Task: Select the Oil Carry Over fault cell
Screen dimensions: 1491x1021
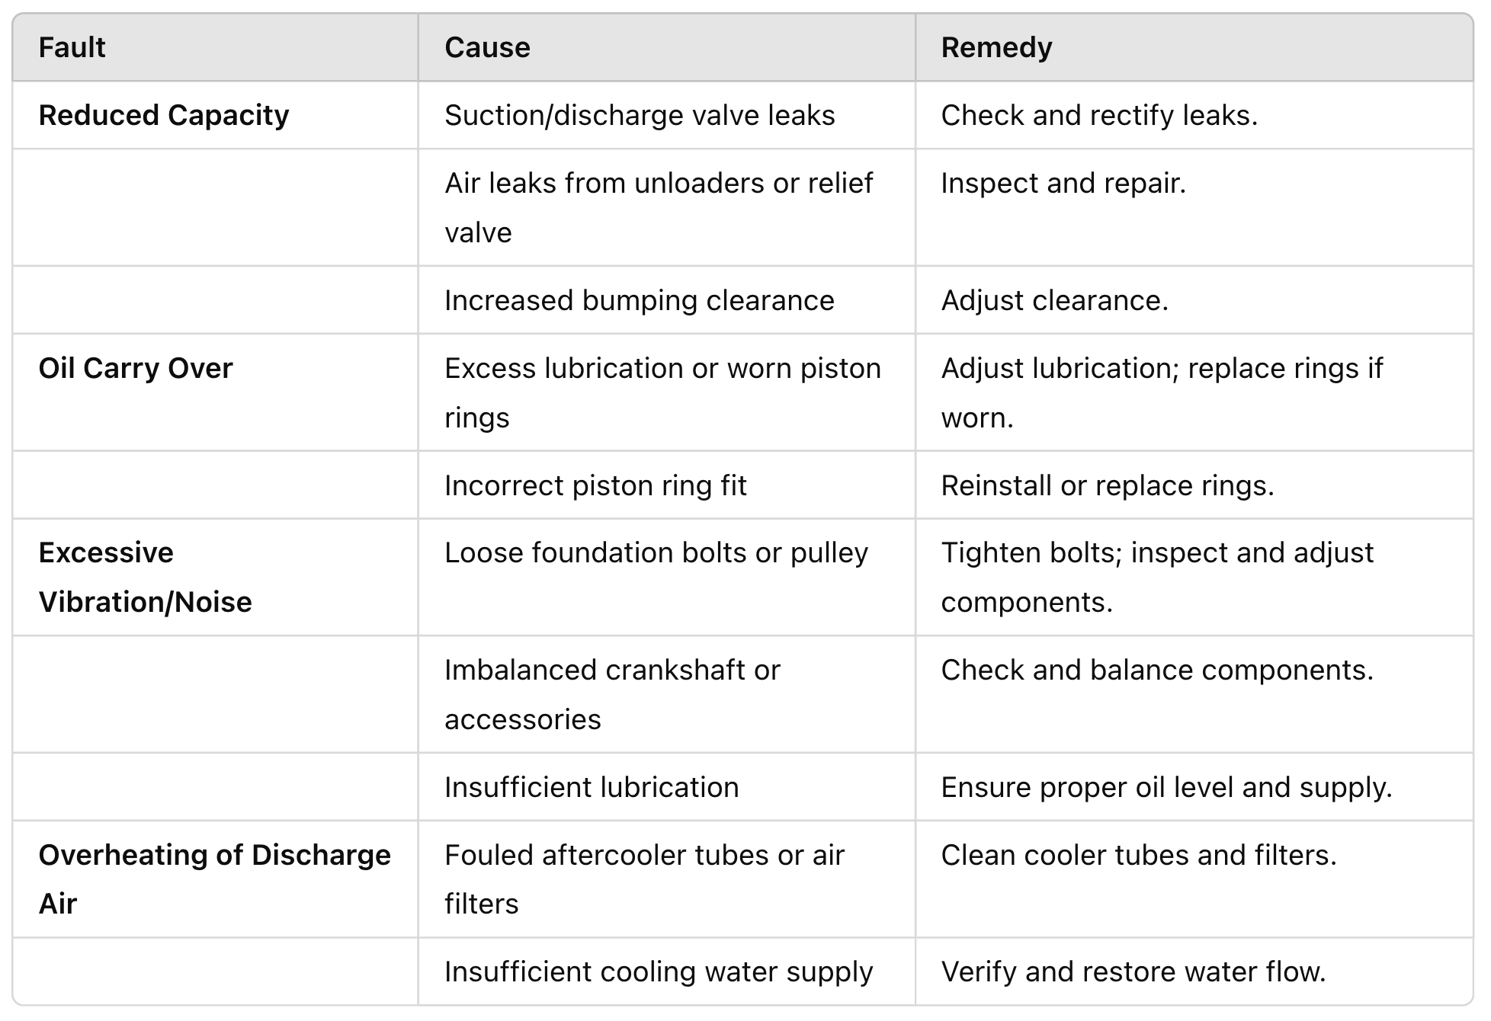Action: point(215,392)
